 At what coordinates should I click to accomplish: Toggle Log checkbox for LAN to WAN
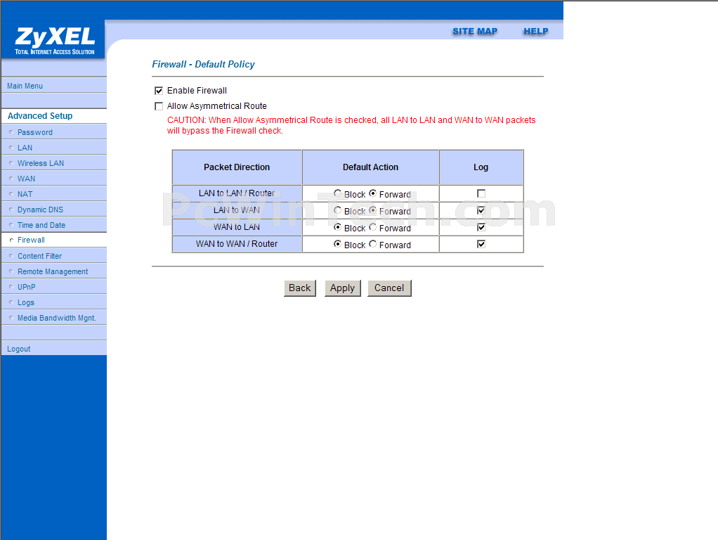[481, 210]
